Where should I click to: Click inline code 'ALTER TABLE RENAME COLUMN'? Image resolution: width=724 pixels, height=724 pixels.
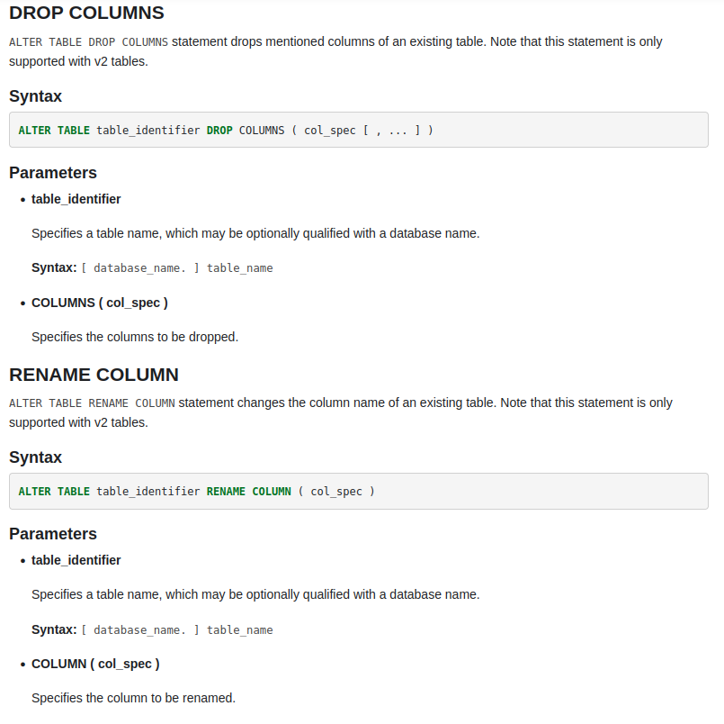pos(92,403)
